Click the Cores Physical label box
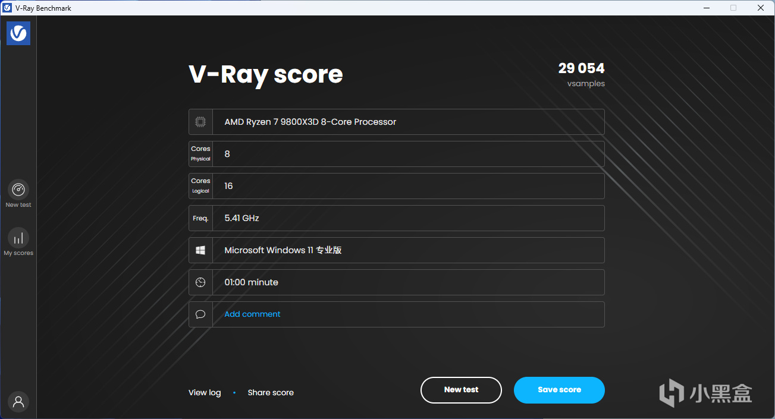Image resolution: width=775 pixels, height=419 pixels. 200,154
